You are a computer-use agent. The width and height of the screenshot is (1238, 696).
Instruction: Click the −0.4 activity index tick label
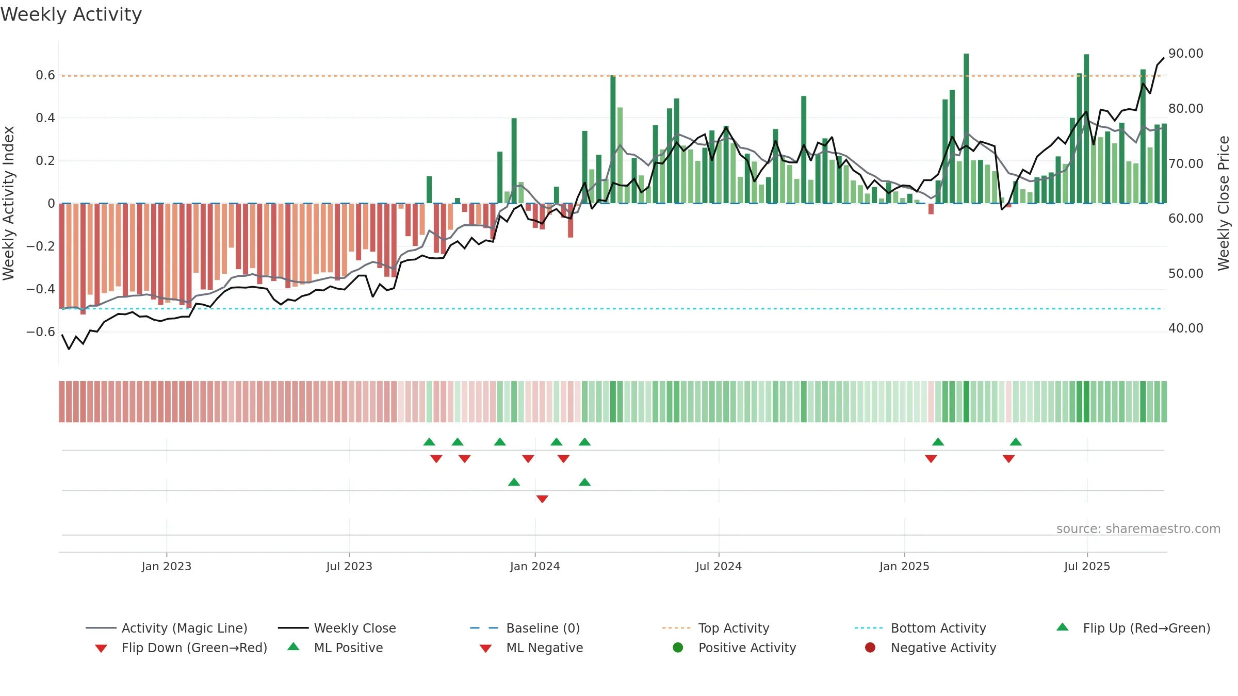40,289
